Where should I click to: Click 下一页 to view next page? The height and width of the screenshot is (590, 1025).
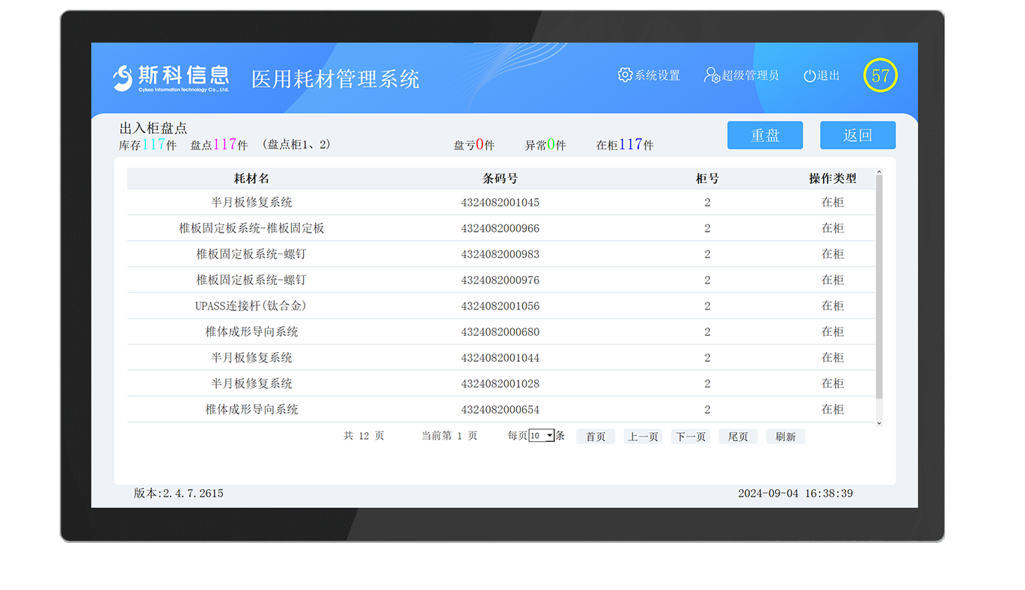[x=690, y=436]
